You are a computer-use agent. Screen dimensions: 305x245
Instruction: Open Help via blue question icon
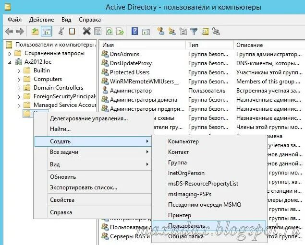tap(134, 31)
